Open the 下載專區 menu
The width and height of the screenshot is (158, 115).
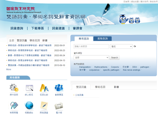tap(37, 28)
